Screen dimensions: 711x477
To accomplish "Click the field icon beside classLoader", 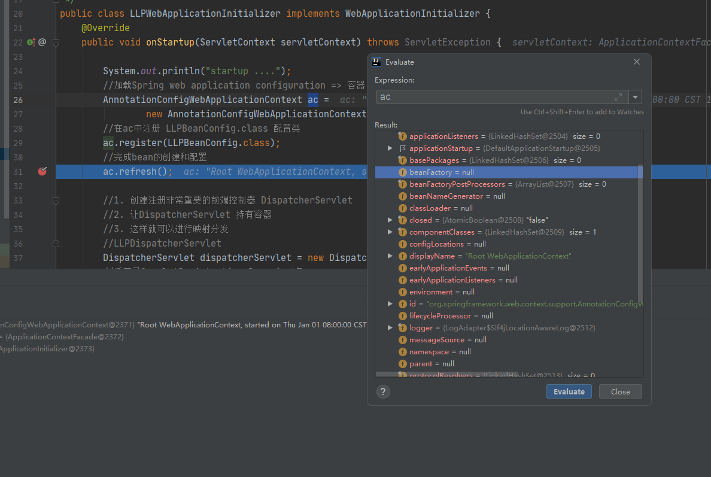I will [402, 208].
